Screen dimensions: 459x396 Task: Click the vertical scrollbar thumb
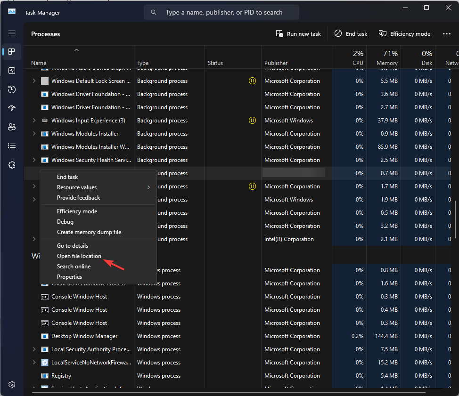(x=455, y=219)
